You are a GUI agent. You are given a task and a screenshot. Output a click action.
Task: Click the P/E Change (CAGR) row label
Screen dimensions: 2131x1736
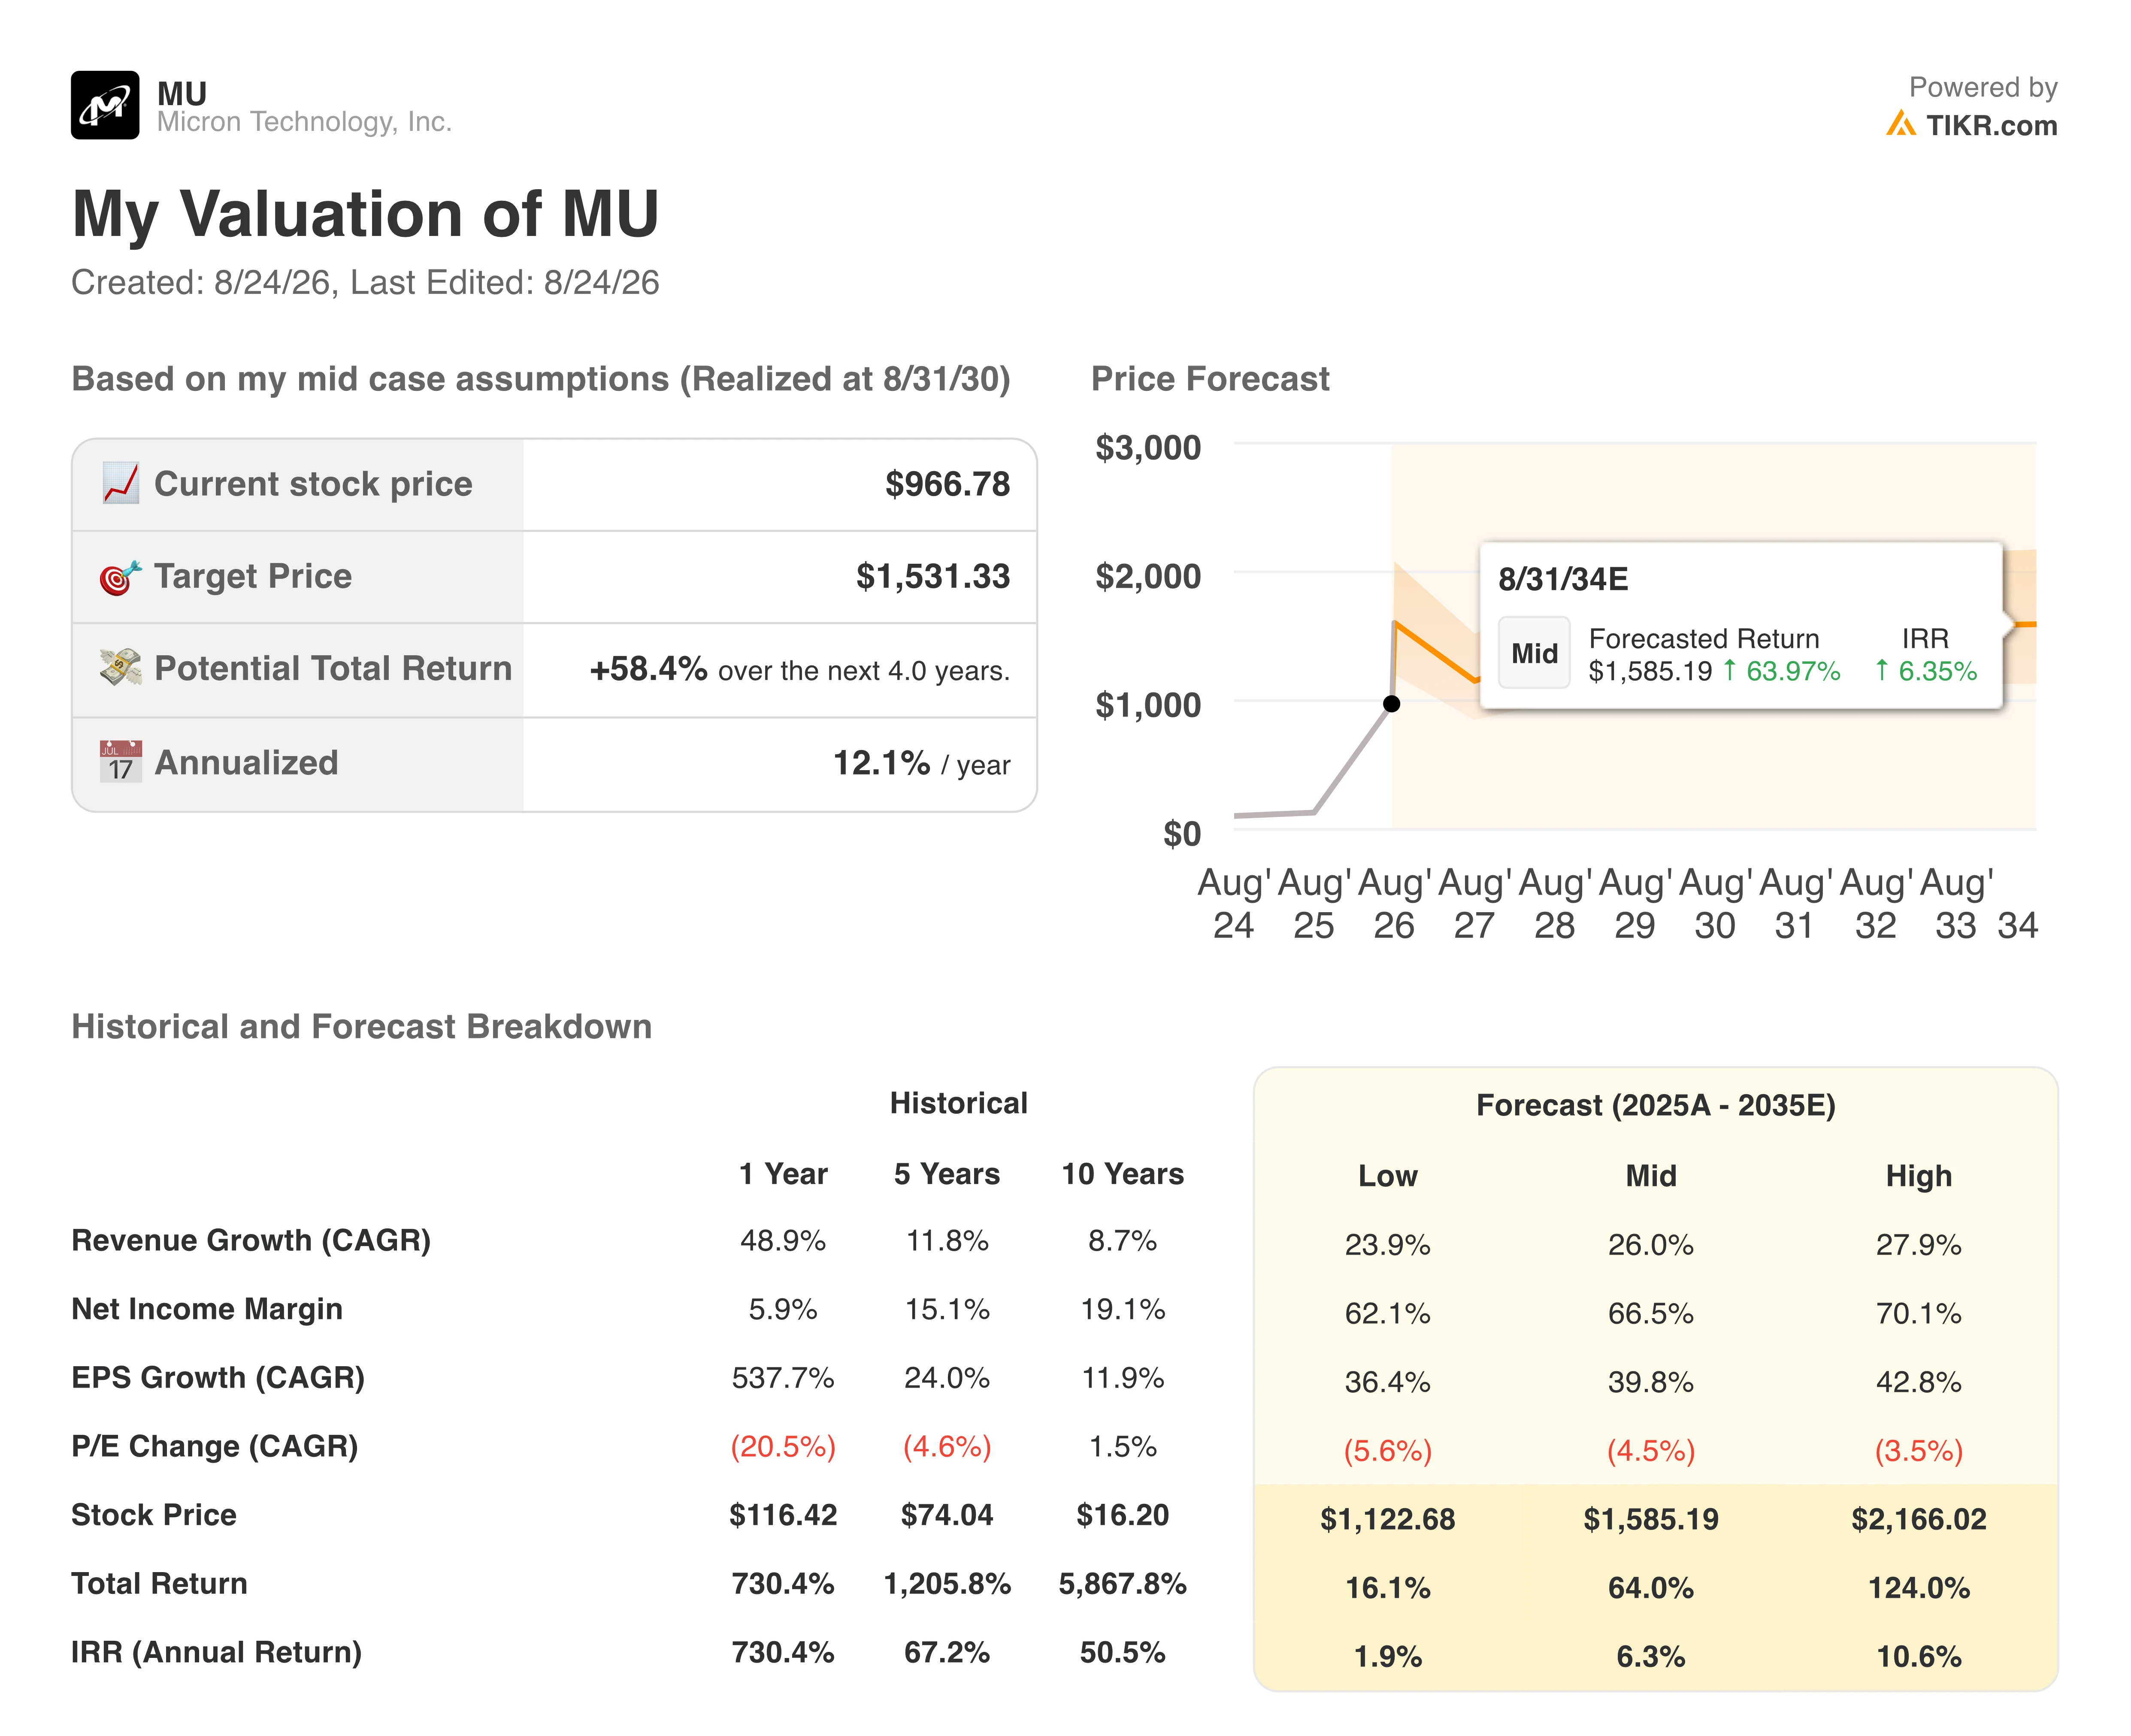(215, 1447)
